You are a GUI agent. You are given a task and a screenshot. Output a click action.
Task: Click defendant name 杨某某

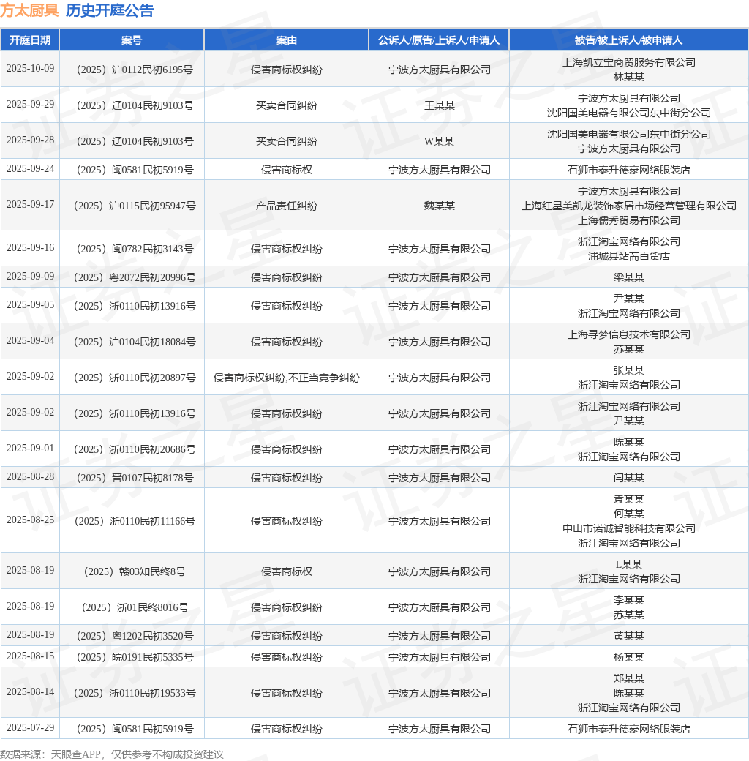pyautogui.click(x=629, y=658)
